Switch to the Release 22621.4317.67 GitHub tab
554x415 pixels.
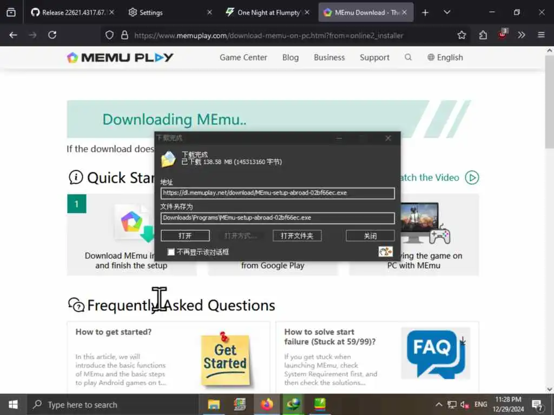72,12
